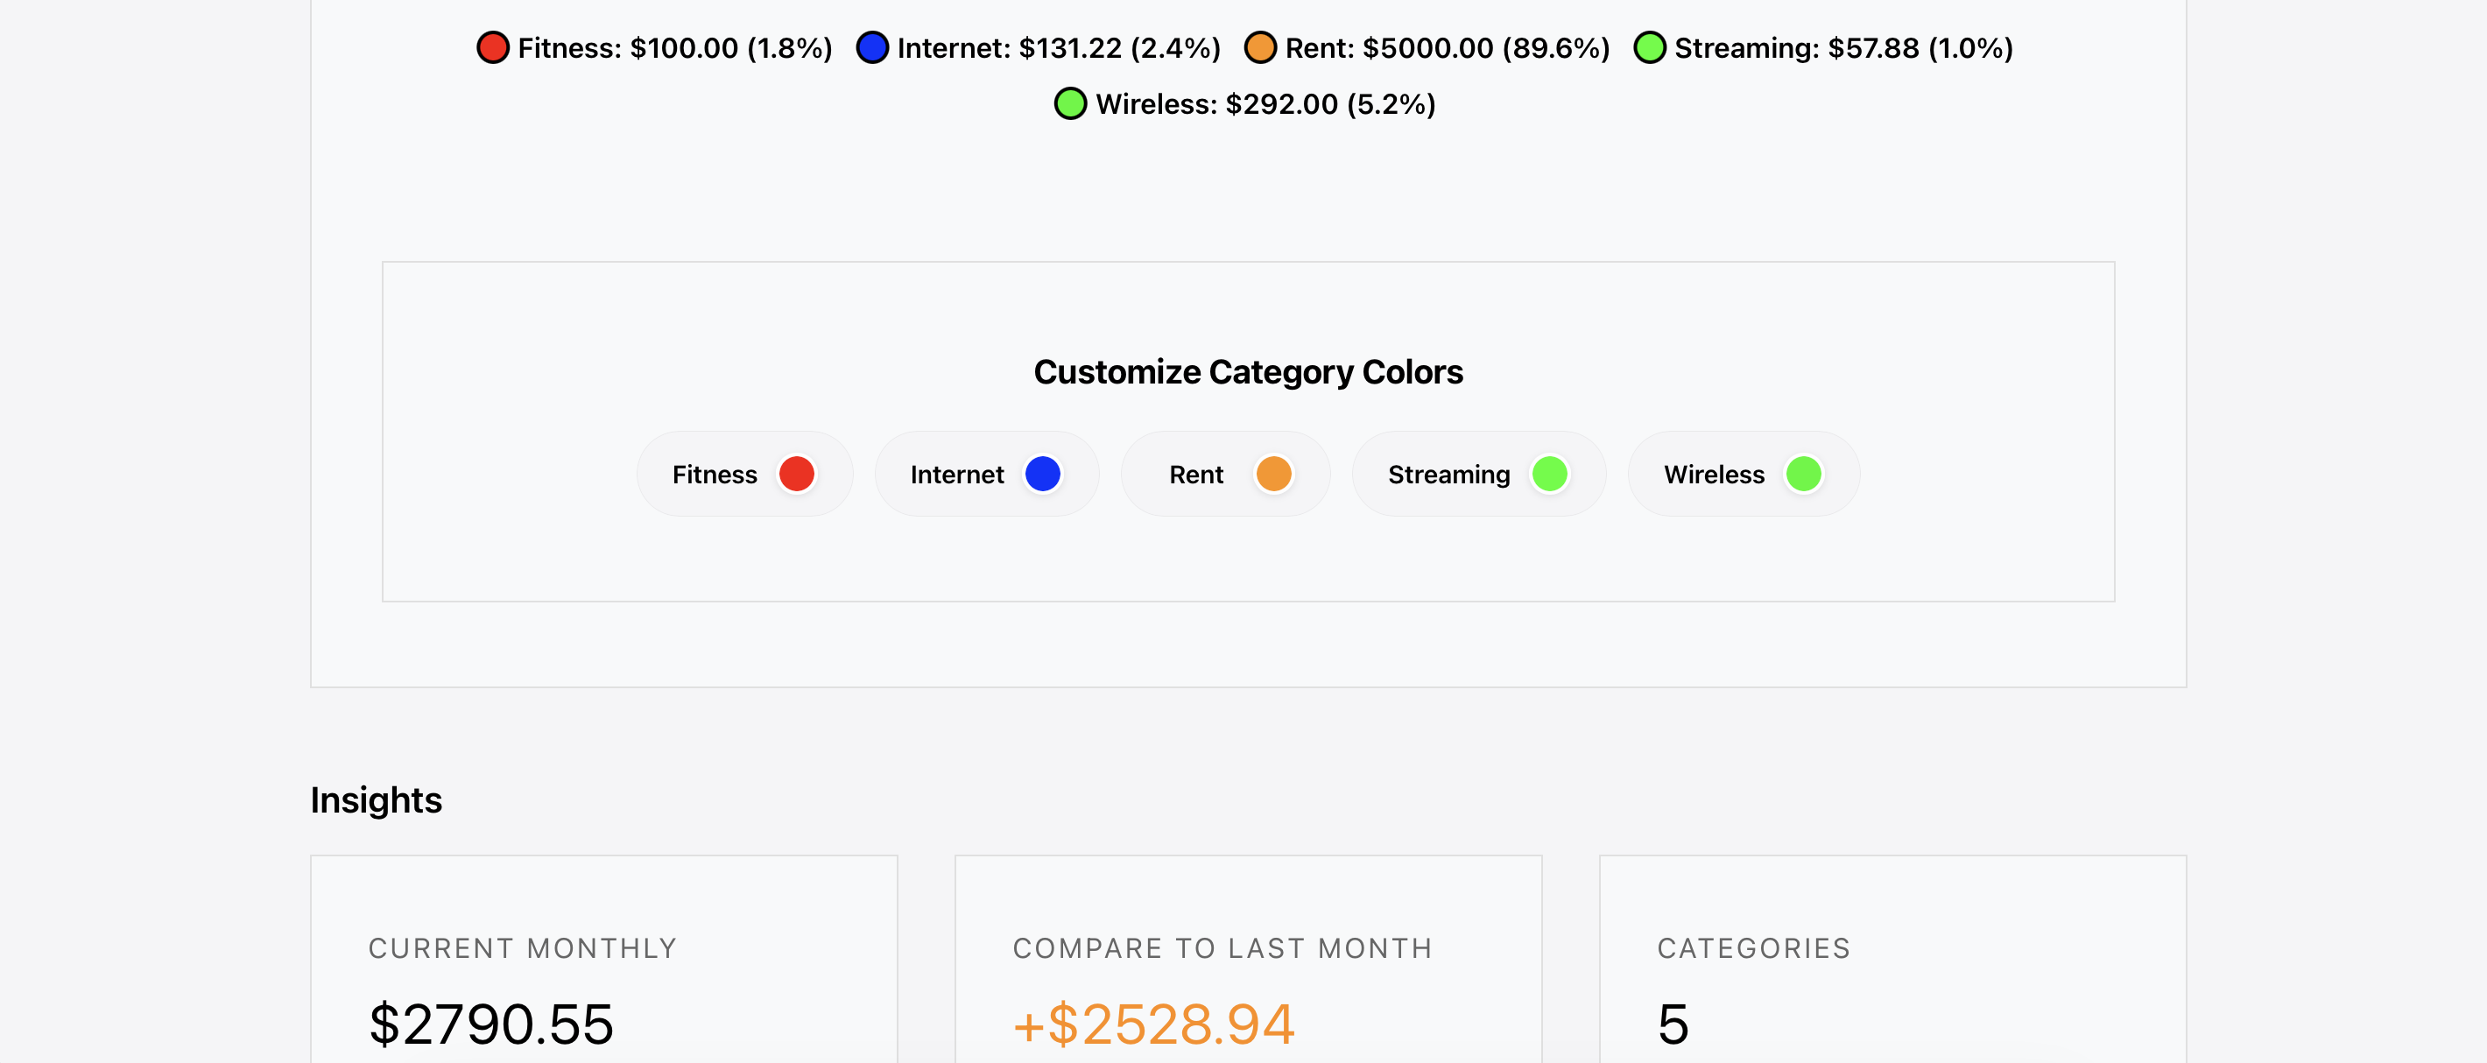Click the Rent category label pill

[1195, 475]
